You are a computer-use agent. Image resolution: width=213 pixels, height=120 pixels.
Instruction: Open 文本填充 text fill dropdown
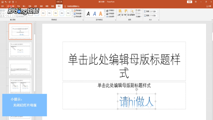[x=111, y=10]
